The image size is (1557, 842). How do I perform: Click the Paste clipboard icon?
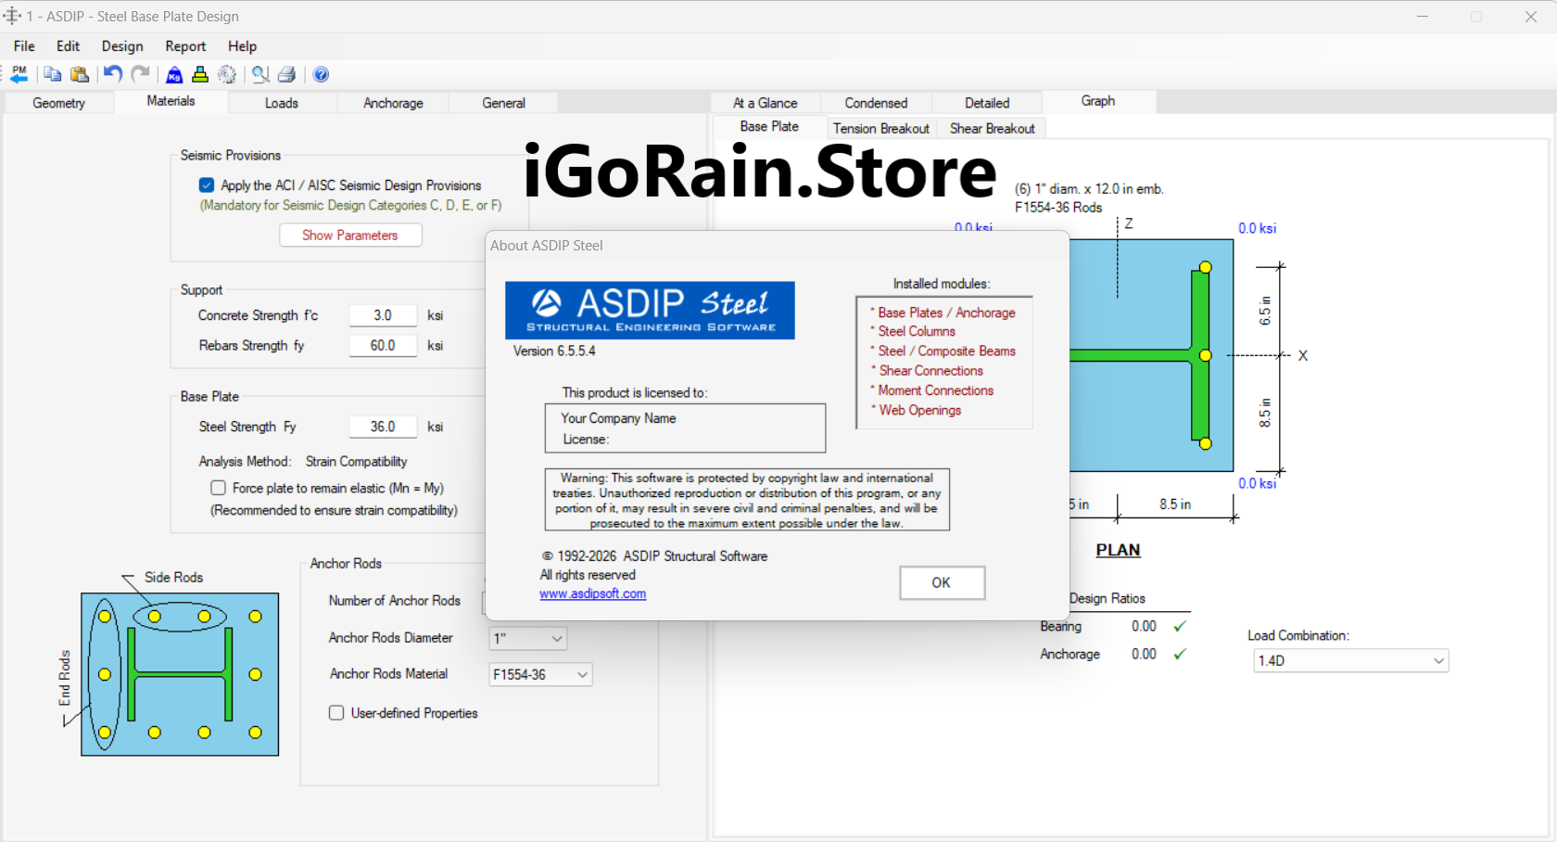coord(80,74)
